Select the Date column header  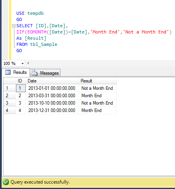tap(52, 81)
